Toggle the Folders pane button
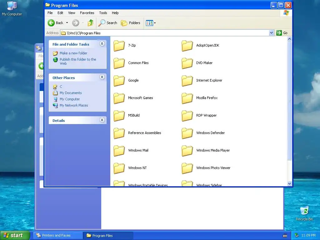Image resolution: width=320 pixels, height=240 pixels. (x=131, y=23)
